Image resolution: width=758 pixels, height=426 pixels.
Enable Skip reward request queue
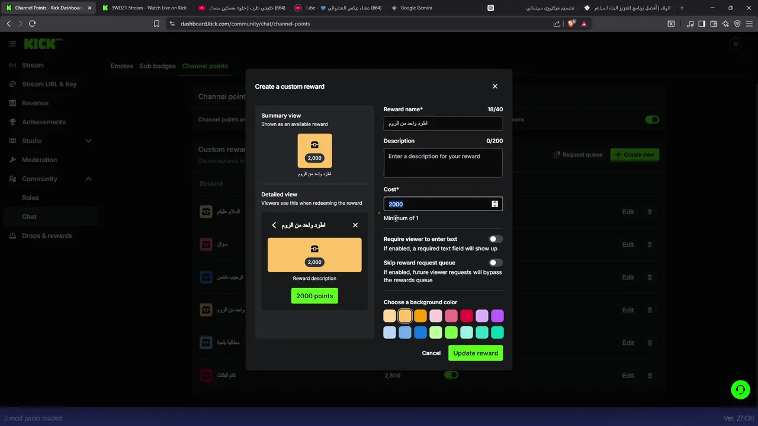click(x=496, y=263)
